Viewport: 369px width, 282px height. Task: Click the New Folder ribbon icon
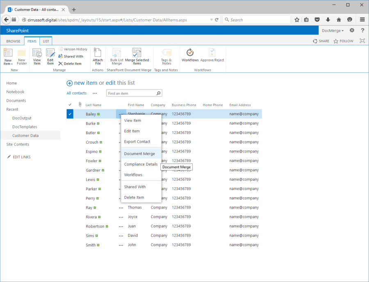22,53
